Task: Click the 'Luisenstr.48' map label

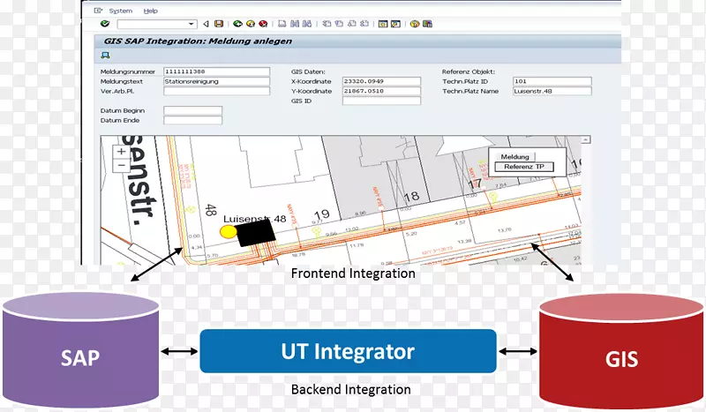Action: 255,219
